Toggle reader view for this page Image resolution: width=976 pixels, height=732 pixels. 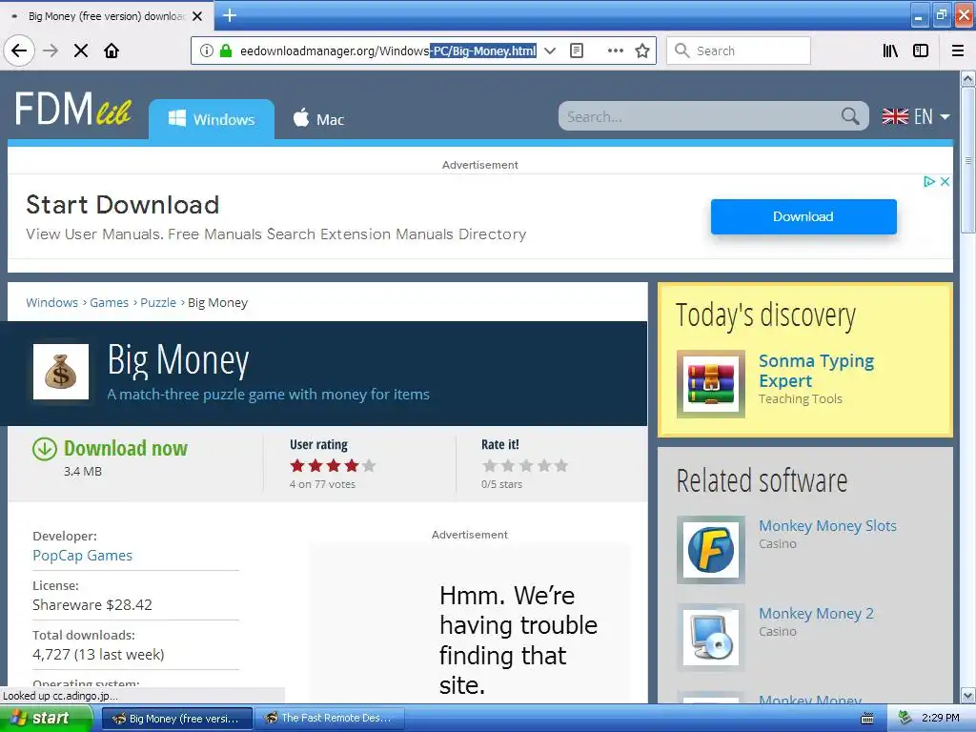point(577,51)
